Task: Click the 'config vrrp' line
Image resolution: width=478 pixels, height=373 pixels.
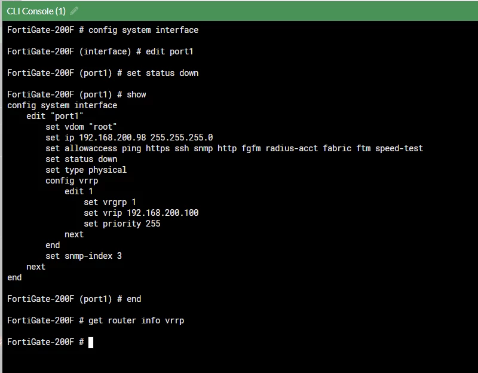Action: [72, 181]
